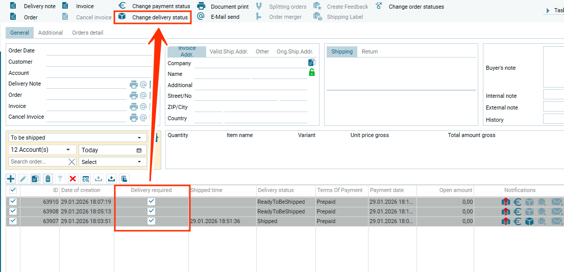Click the add new order plus icon

pyautogui.click(x=11, y=179)
